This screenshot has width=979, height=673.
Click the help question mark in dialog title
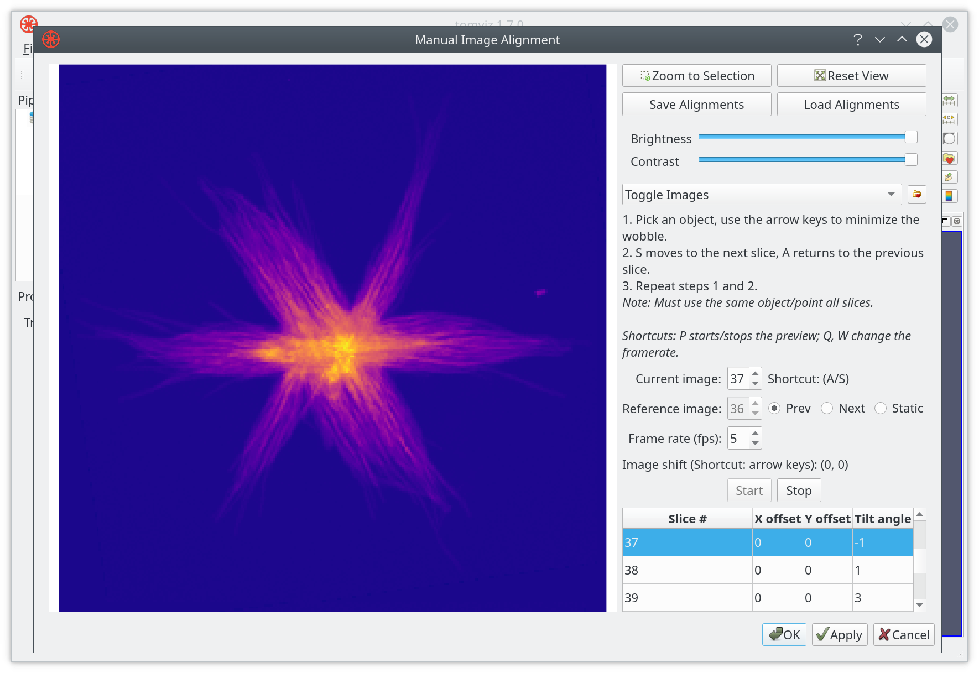858,40
